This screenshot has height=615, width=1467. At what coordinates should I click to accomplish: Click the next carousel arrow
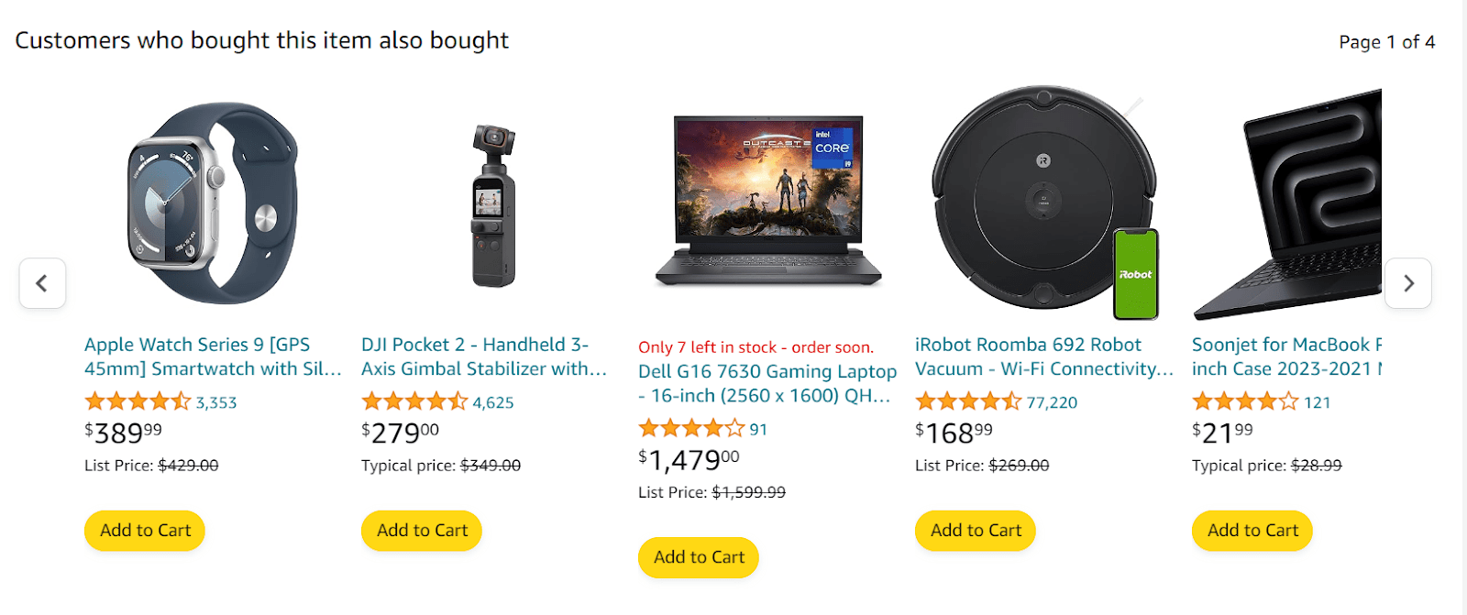(1408, 283)
